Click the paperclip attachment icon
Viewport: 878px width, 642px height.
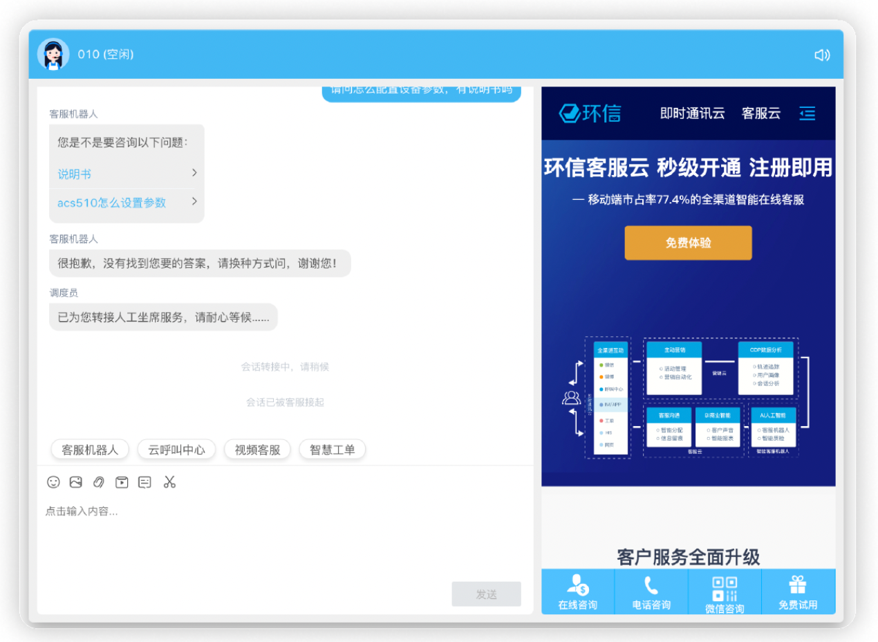click(99, 482)
